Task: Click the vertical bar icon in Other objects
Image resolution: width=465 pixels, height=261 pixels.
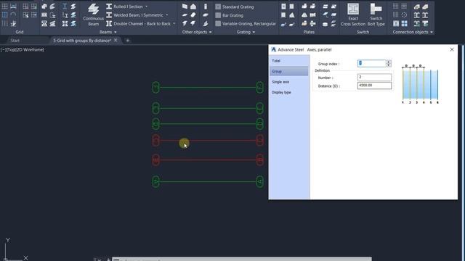Action: click(x=206, y=7)
